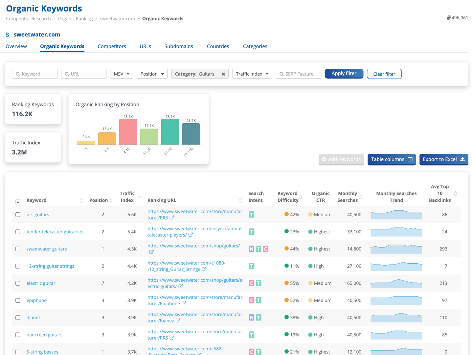Open external link icon for electric-guitars URL
Image resolution: width=473 pixels, height=355 pixels.
click(181, 286)
